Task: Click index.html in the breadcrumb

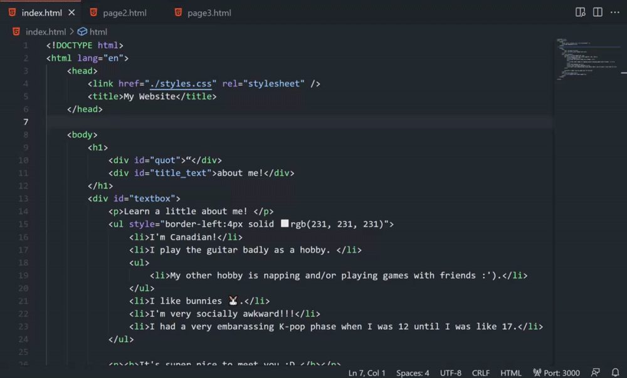Action: (46, 31)
